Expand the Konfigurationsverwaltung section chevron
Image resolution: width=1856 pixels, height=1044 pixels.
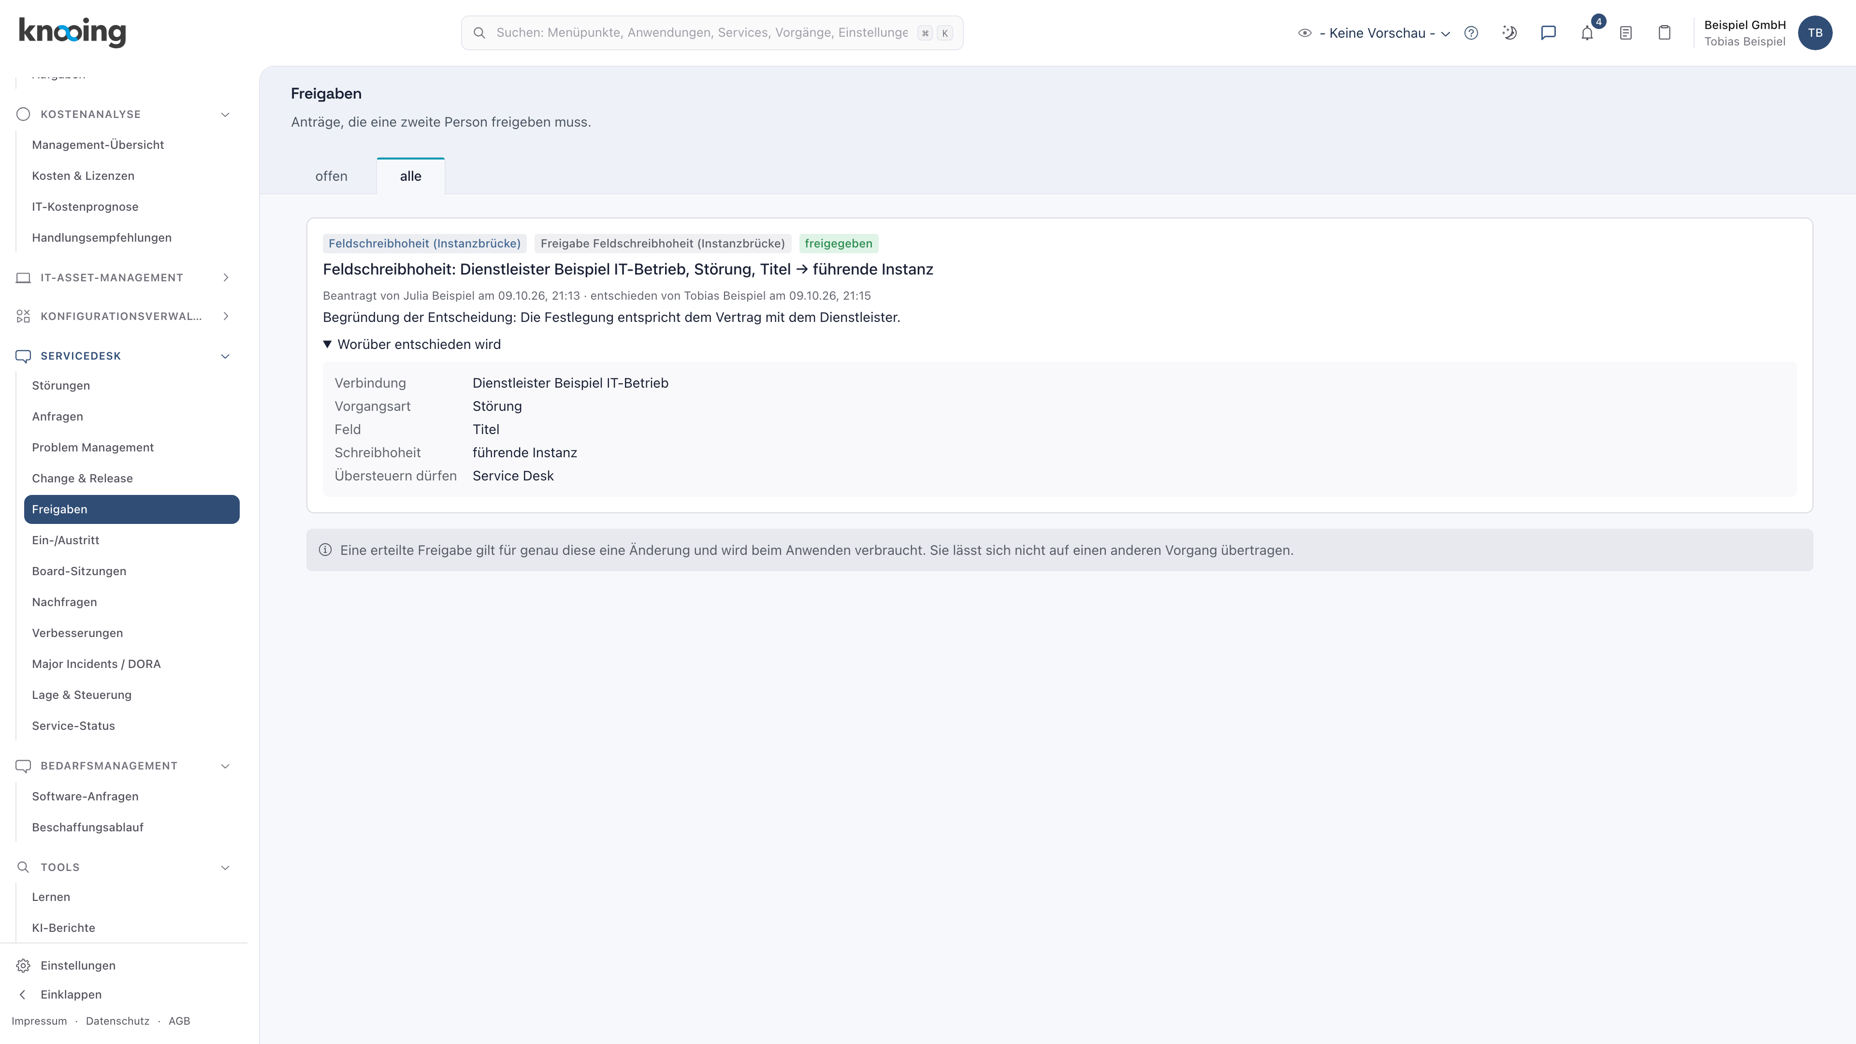(x=226, y=316)
